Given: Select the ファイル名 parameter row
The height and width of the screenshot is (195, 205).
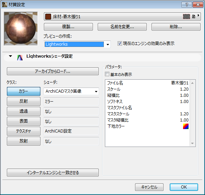Looking at the screenshot, I should tap(148, 83).
